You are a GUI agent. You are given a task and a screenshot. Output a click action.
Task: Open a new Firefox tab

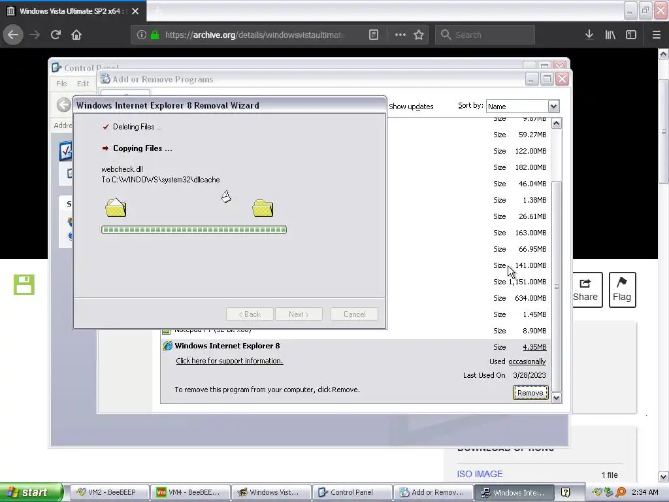(x=157, y=11)
